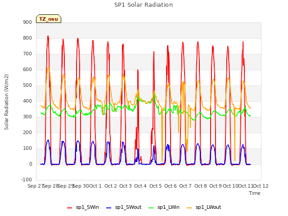Click the 600 y-axis tick label
288x216 pixels.
click(x=27, y=69)
